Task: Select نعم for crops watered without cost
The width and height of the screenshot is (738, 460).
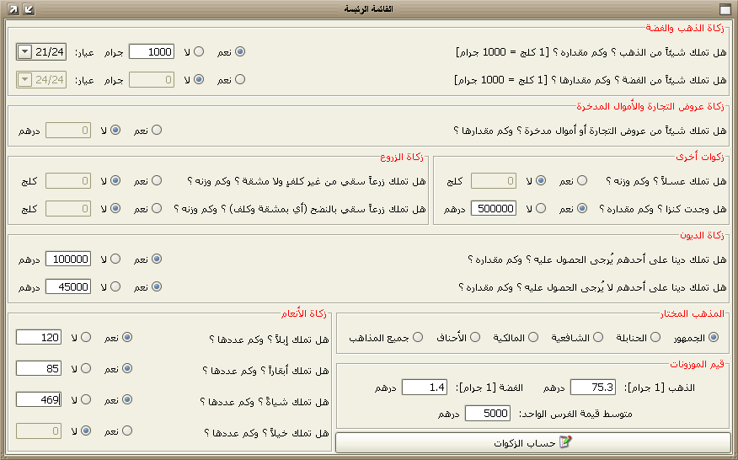Action: click(157, 180)
